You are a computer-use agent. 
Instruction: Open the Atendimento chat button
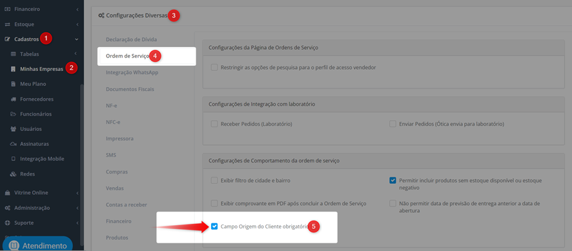coord(37,244)
